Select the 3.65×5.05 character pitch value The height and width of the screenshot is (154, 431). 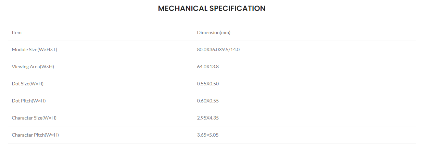208,135
